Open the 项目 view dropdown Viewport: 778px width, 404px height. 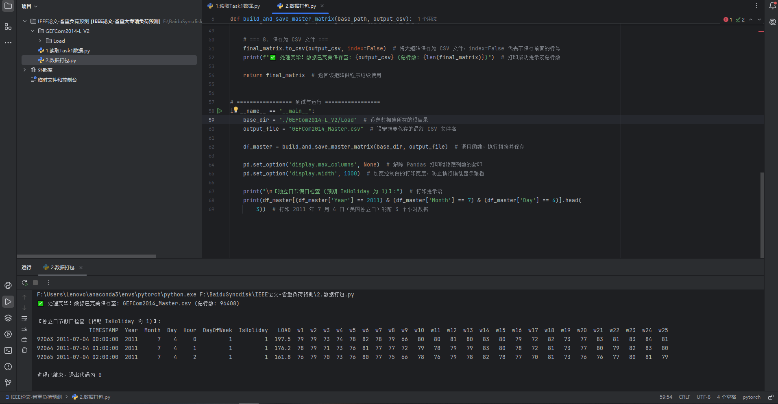(29, 6)
